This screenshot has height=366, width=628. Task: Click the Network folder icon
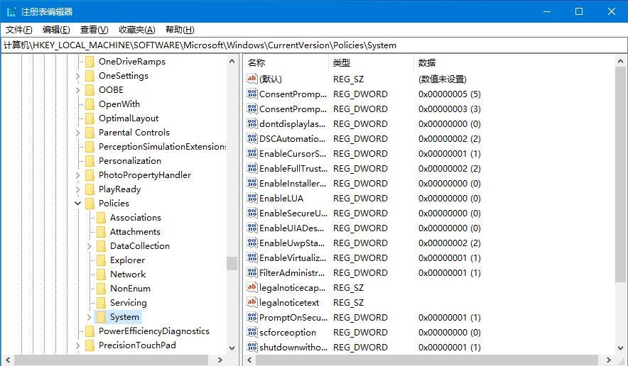coord(102,274)
